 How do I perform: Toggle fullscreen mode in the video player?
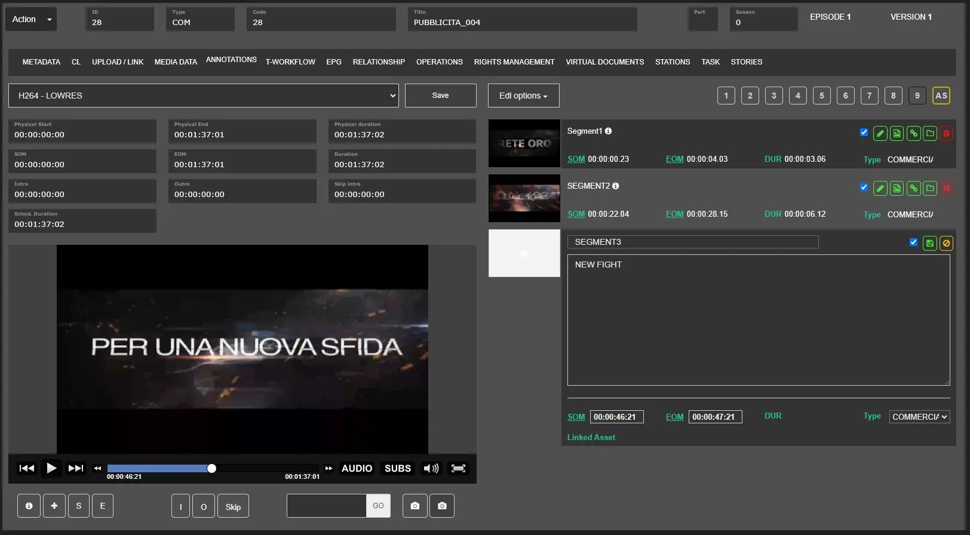(x=458, y=468)
